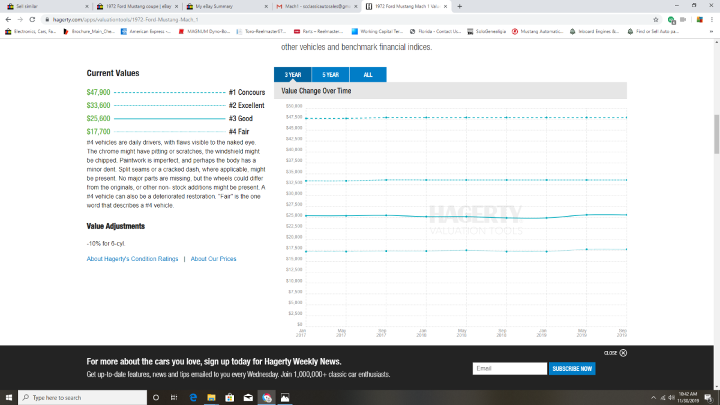720x405 pixels.
Task: Open the About Our Prices link
Action: [213, 259]
